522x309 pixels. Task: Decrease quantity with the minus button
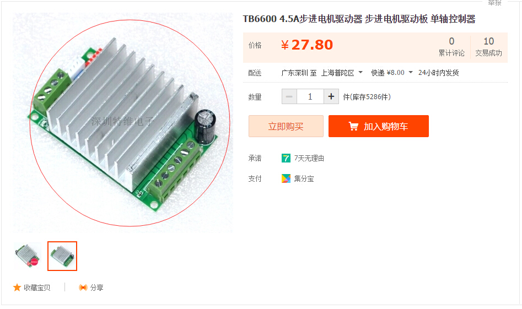[x=289, y=96]
